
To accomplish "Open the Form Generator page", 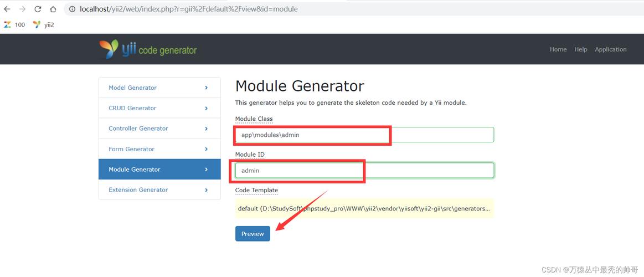I will 160,149.
